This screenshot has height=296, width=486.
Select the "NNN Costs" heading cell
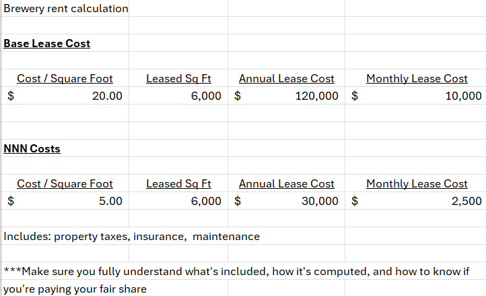point(32,149)
